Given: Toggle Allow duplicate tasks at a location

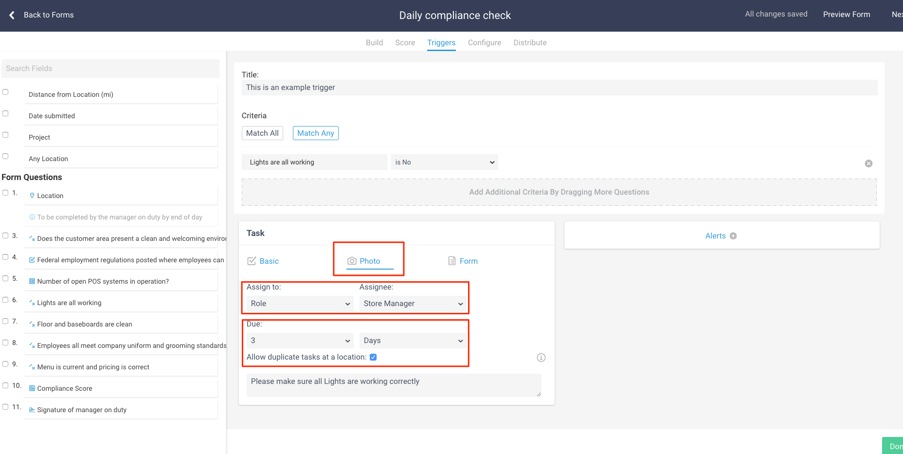Looking at the screenshot, I should 373,357.
